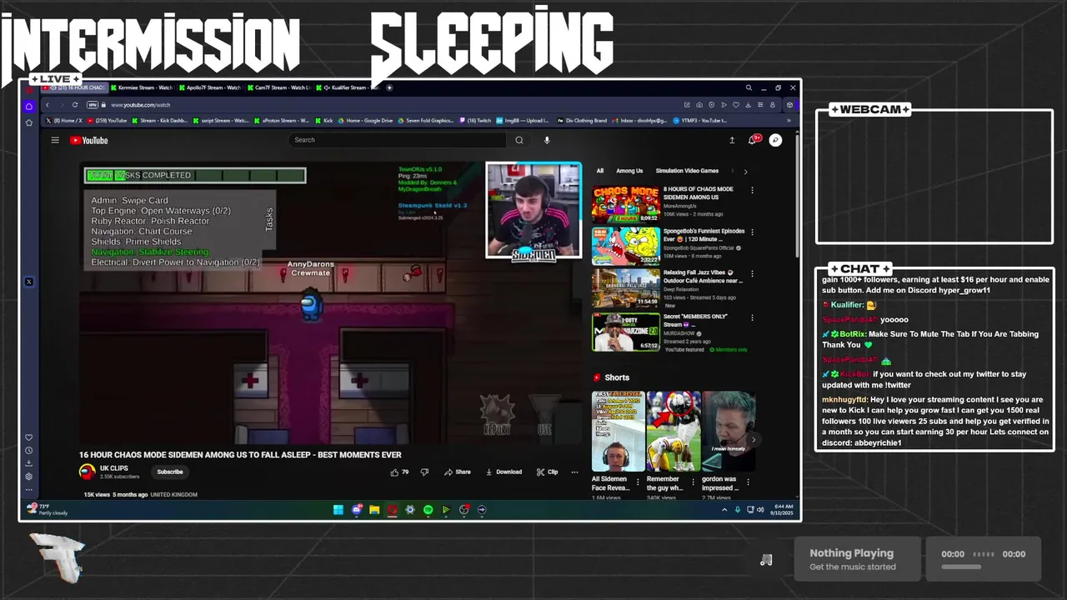Screen dimensions: 1067x600
Task: Click the music player progress bar
Action: (x=961, y=567)
